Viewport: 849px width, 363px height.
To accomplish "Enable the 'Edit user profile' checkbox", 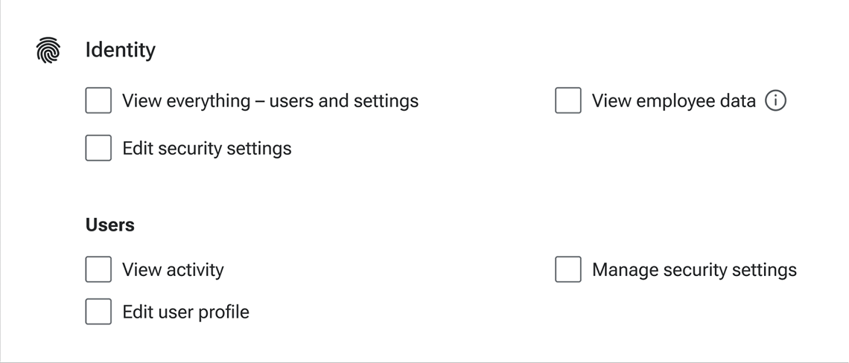I will point(98,312).
